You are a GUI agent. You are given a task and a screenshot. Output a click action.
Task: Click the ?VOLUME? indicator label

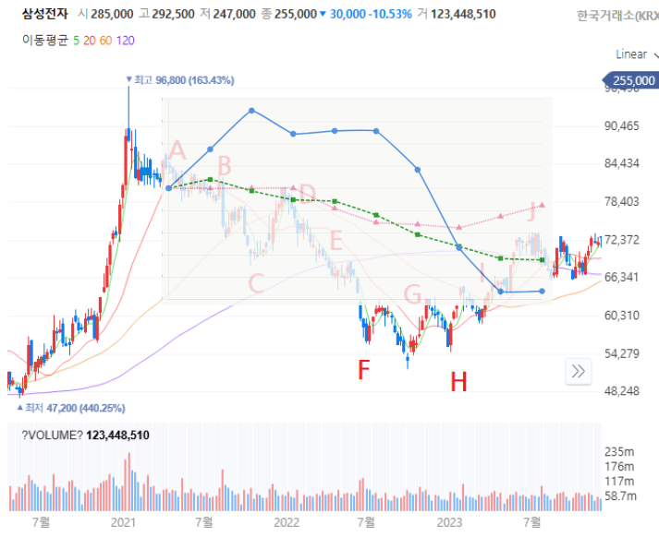[x=53, y=436]
